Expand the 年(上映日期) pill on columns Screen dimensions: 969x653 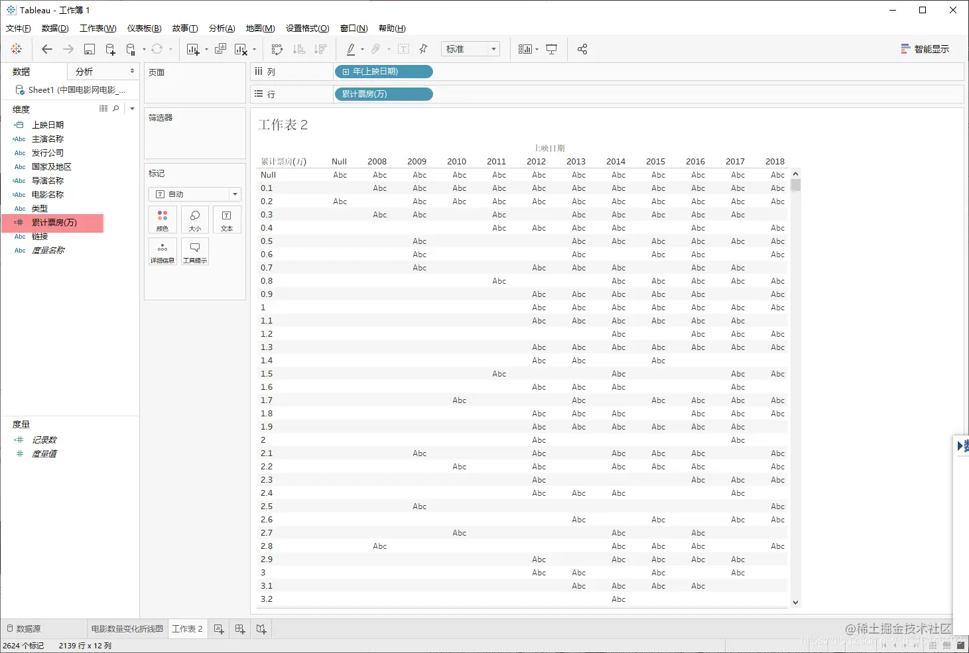(x=346, y=72)
